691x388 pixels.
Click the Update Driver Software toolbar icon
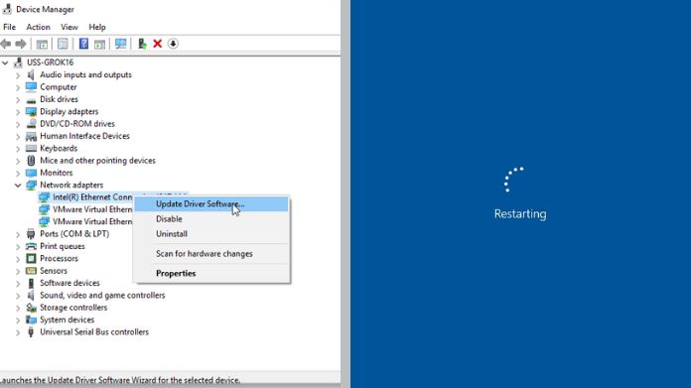142,44
